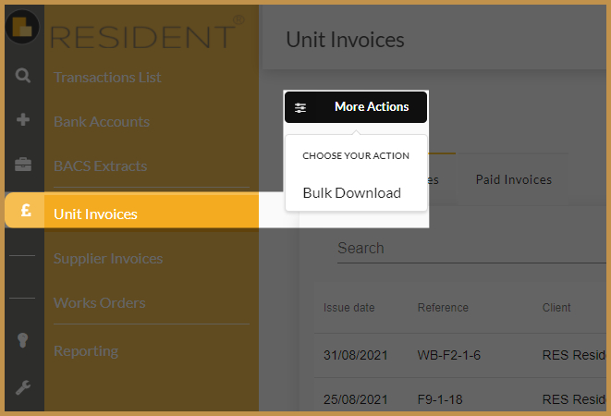Open Works Orders section
The image size is (611, 416).
point(99,303)
